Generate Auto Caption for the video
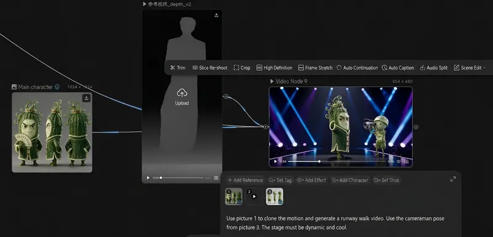Screen dimensions: 493x237 397,68
